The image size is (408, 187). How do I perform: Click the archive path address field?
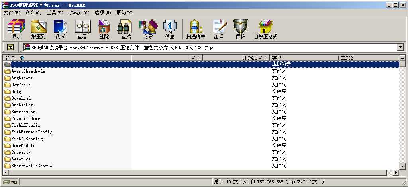pyautogui.click(x=210, y=47)
